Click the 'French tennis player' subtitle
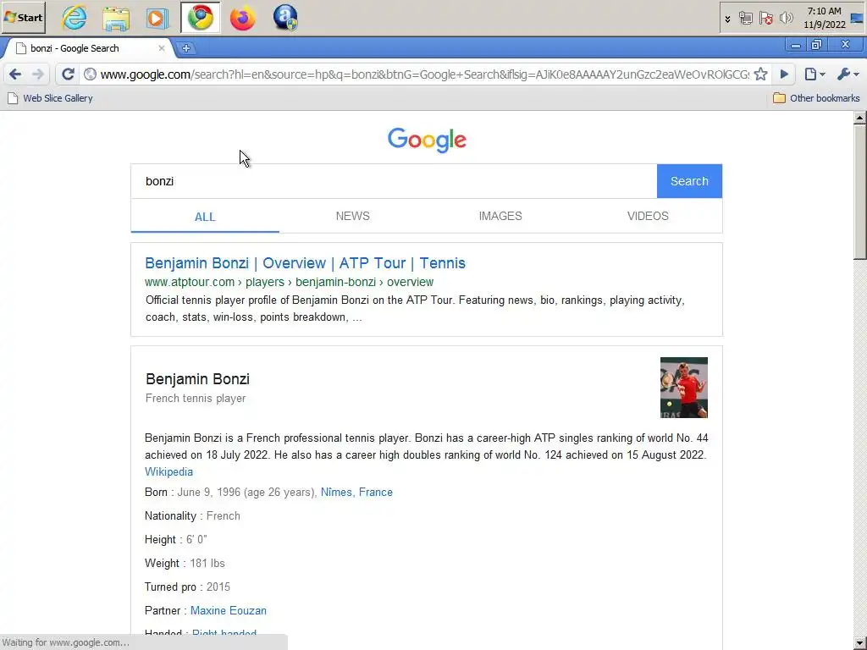The image size is (867, 650). pos(196,398)
